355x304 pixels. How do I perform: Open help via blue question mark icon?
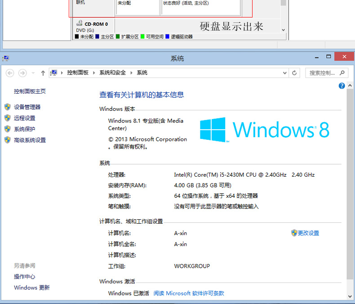[342, 86]
